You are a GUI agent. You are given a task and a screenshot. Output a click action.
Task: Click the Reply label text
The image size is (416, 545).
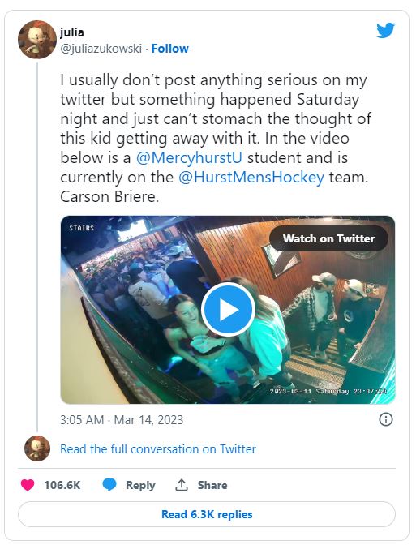[x=140, y=485]
